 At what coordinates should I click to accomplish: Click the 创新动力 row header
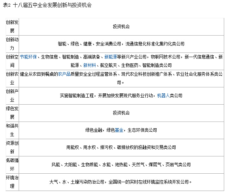pyautogui.click(x=12, y=44)
